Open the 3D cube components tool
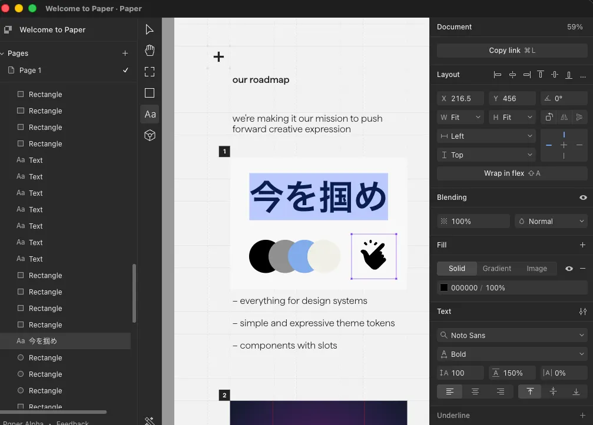 (x=150, y=135)
